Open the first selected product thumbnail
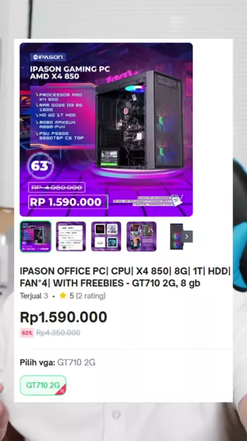 pos(36,237)
